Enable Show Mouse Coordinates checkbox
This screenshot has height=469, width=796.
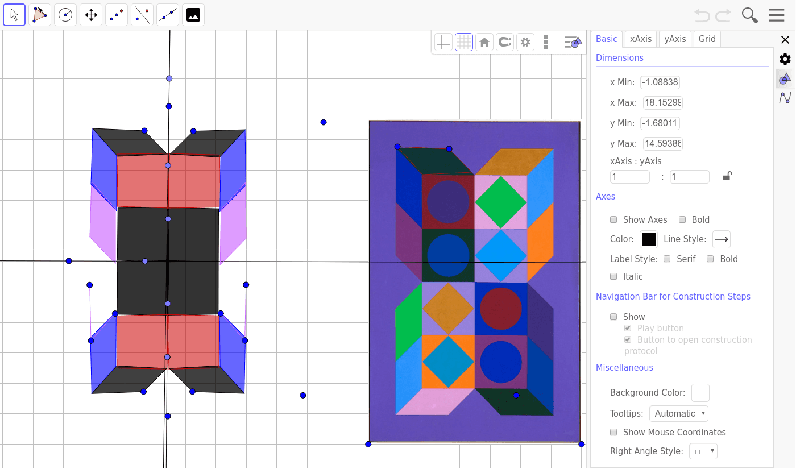[x=613, y=432]
